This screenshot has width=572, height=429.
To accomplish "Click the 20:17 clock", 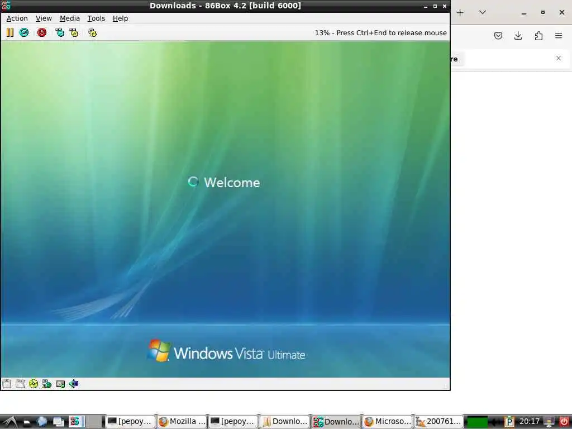I will (x=529, y=422).
